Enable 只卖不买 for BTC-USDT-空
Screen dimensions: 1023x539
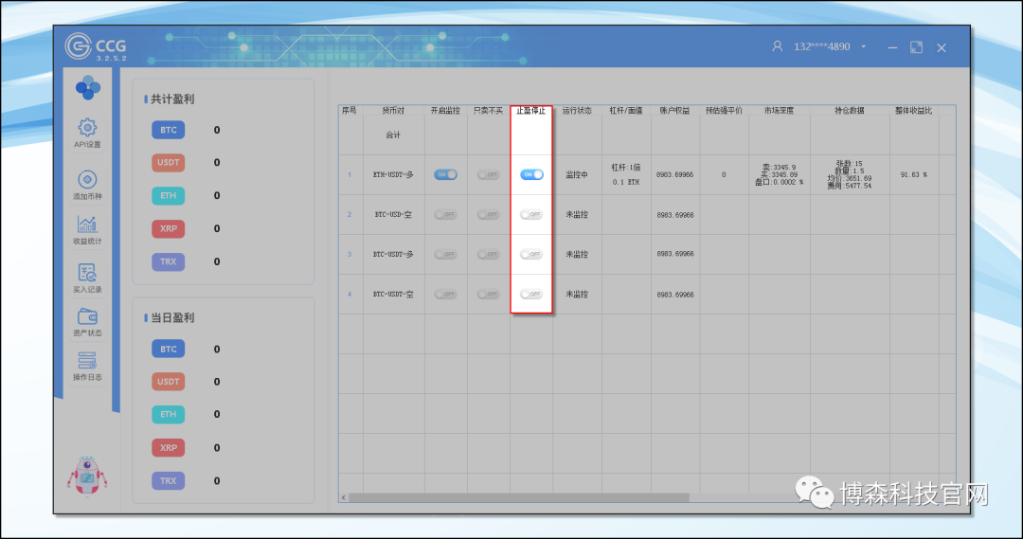(488, 295)
